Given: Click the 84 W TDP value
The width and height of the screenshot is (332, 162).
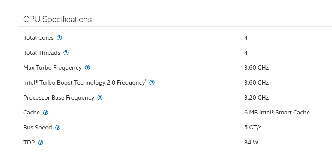Looking at the screenshot, I should [x=251, y=143].
